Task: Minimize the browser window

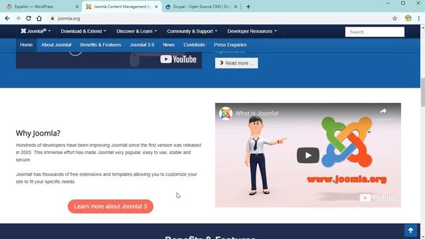Action: 388,3
